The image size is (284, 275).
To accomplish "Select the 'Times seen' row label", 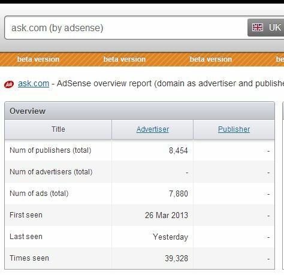I will point(29,258).
